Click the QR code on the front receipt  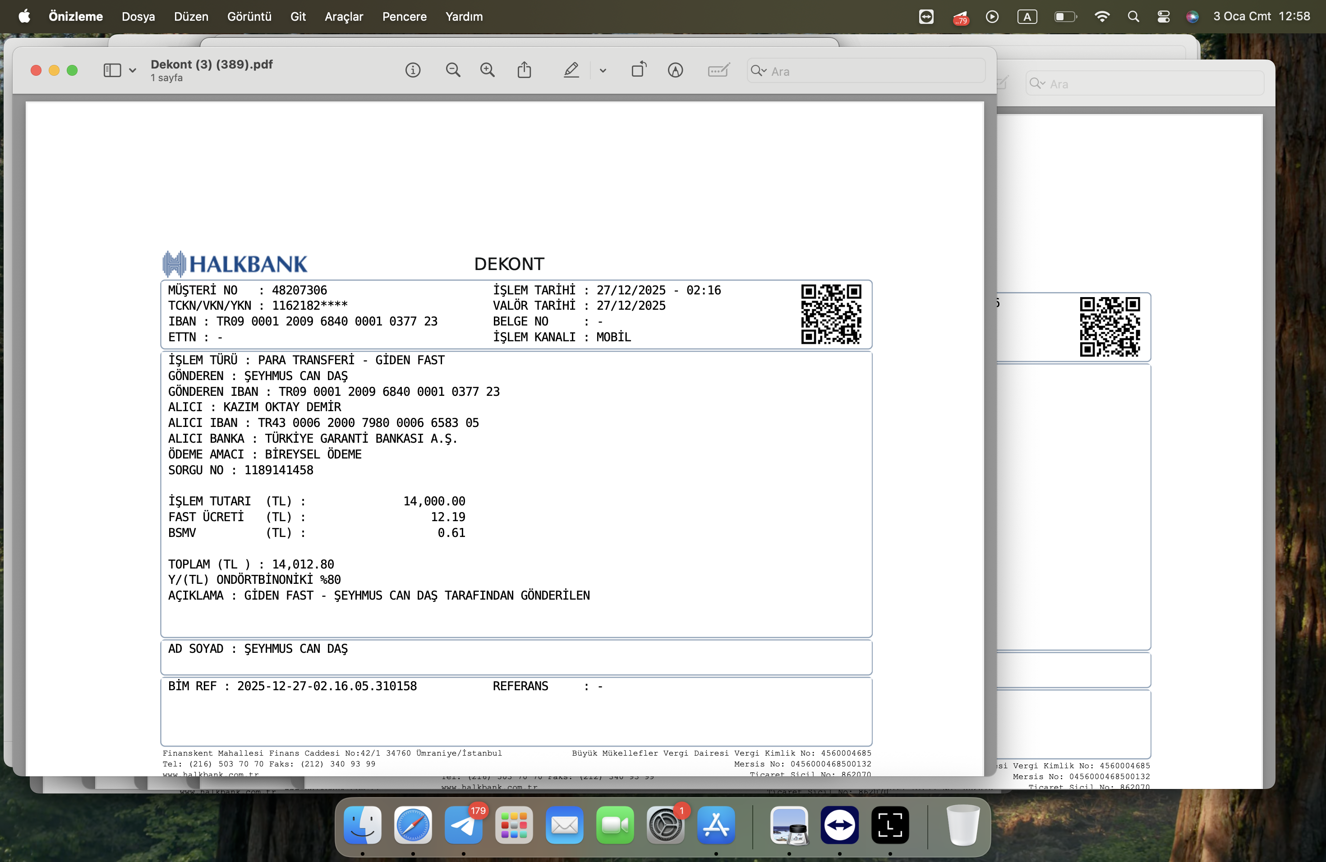(831, 314)
